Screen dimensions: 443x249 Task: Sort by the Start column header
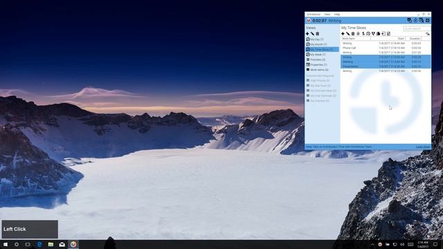point(388,39)
